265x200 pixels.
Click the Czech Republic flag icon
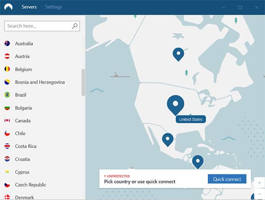pyautogui.click(x=7, y=185)
